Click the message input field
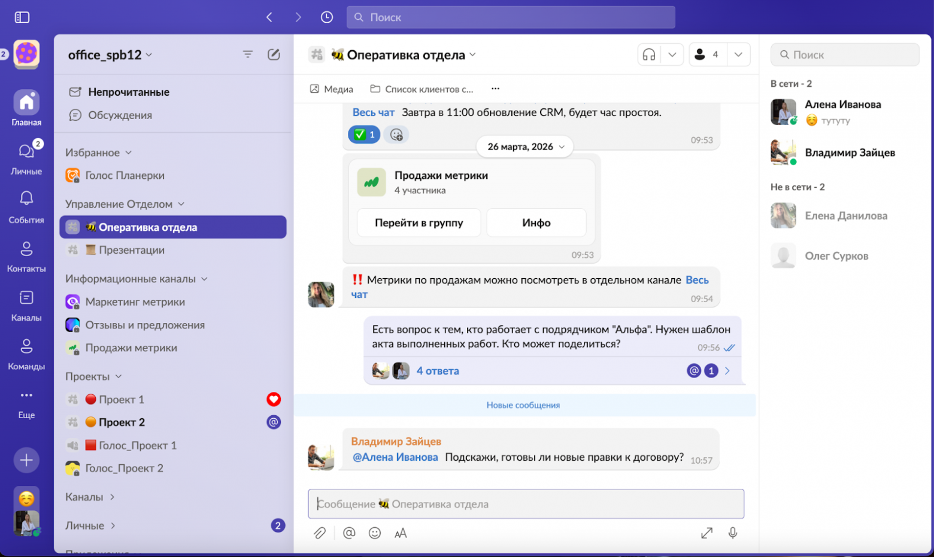The height and width of the screenshot is (557, 934). pyautogui.click(x=526, y=504)
